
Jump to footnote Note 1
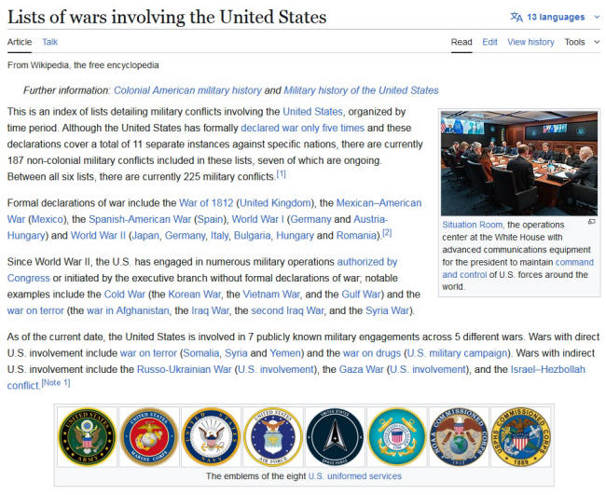click(x=55, y=383)
